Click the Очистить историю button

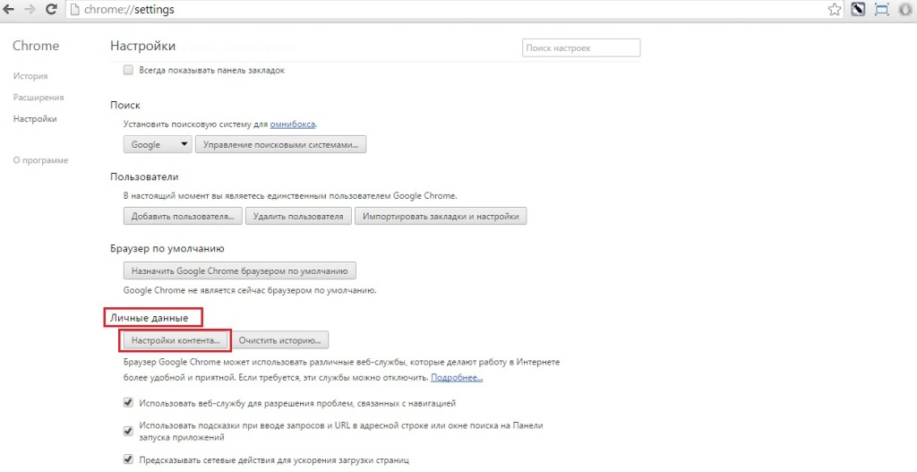(x=279, y=340)
